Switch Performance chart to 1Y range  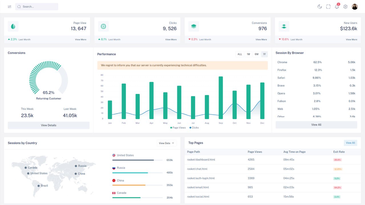coord(264,54)
